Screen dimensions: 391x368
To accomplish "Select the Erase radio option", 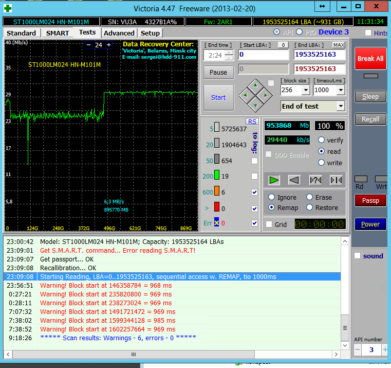I will (309, 197).
